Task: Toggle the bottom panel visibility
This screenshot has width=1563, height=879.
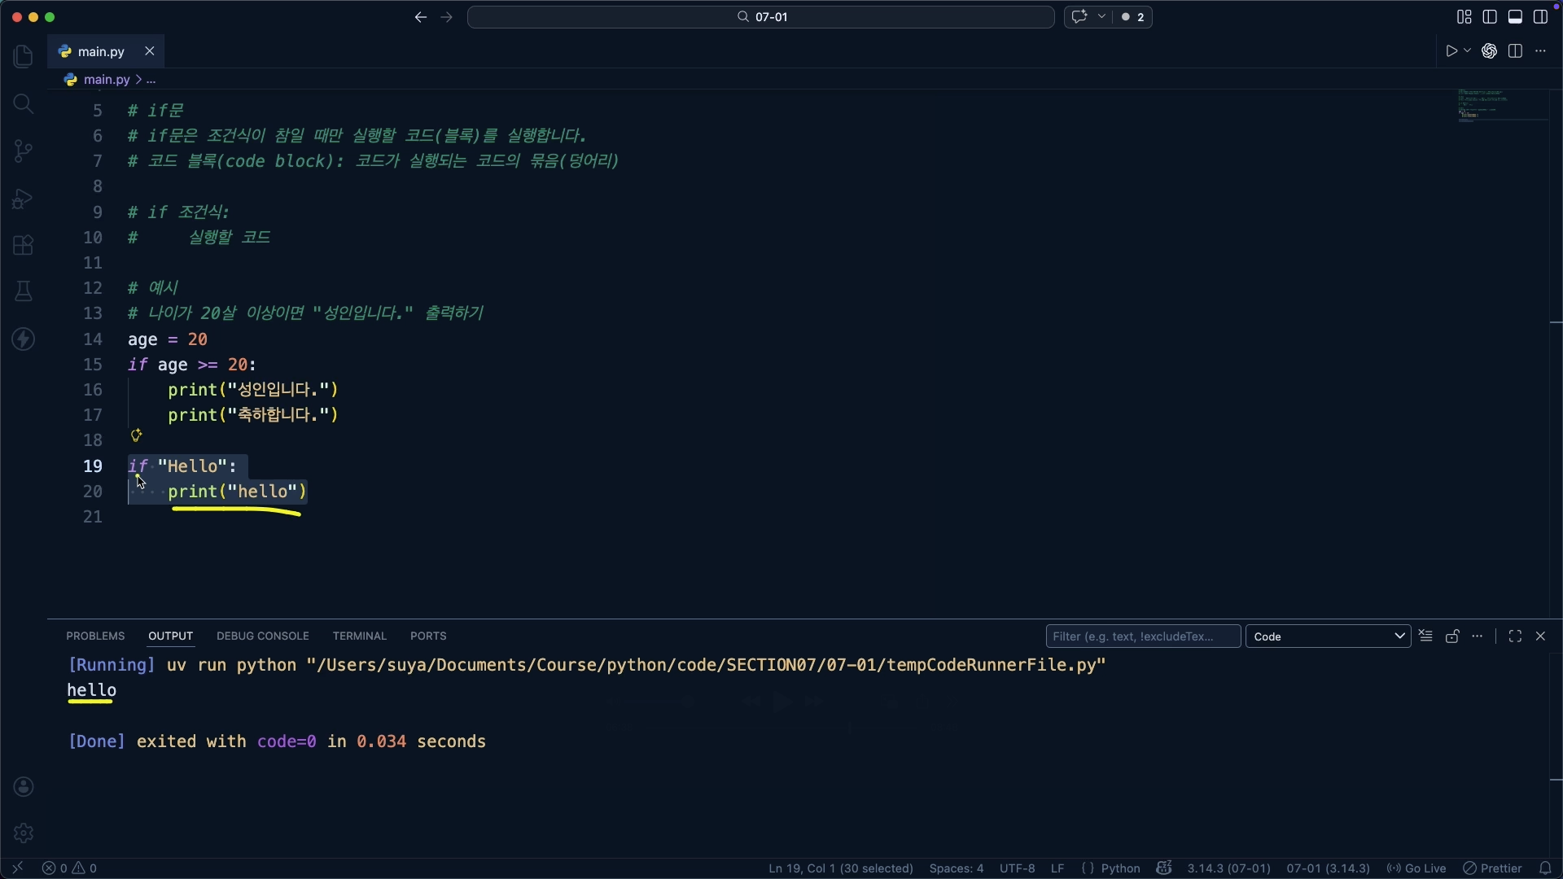Action: coord(1515,17)
